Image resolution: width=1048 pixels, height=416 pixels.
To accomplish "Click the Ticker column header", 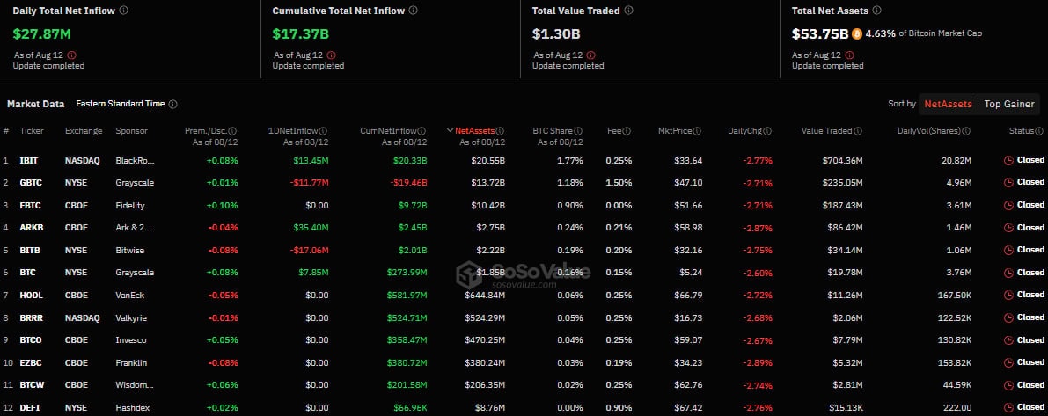I will coord(32,131).
